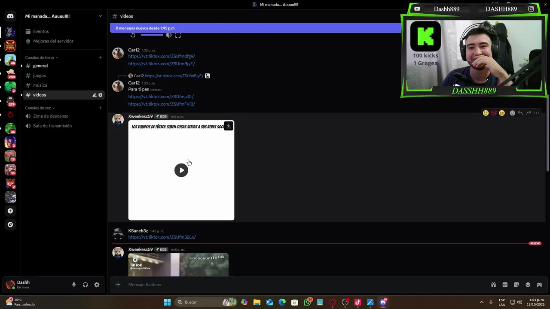Viewport: 550px width, 309px height.
Task: Join the Zona de descanso voice channel
Action: 64,116
